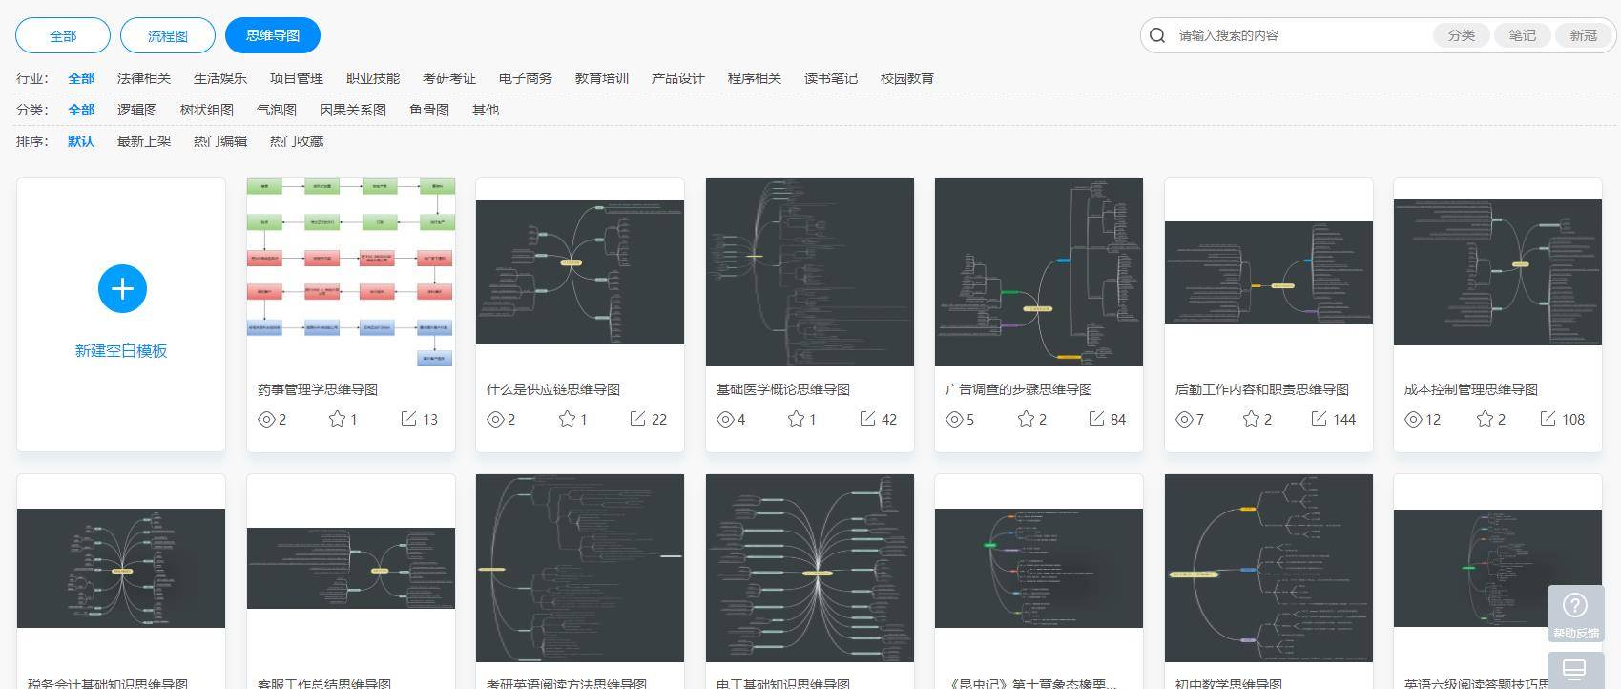Filter industry by 校园教育
Viewport: 1621px width, 689px height.
pos(907,78)
